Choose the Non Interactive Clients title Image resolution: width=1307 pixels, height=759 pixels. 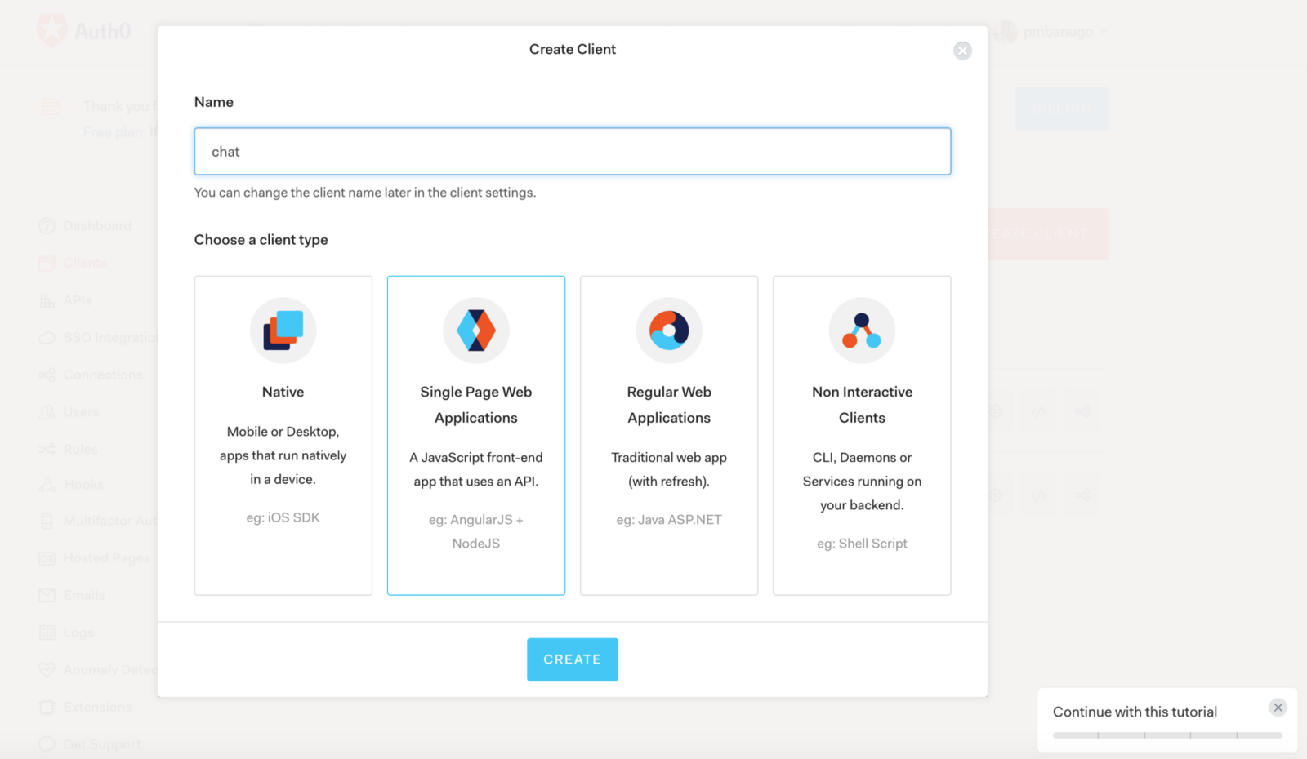(x=862, y=405)
